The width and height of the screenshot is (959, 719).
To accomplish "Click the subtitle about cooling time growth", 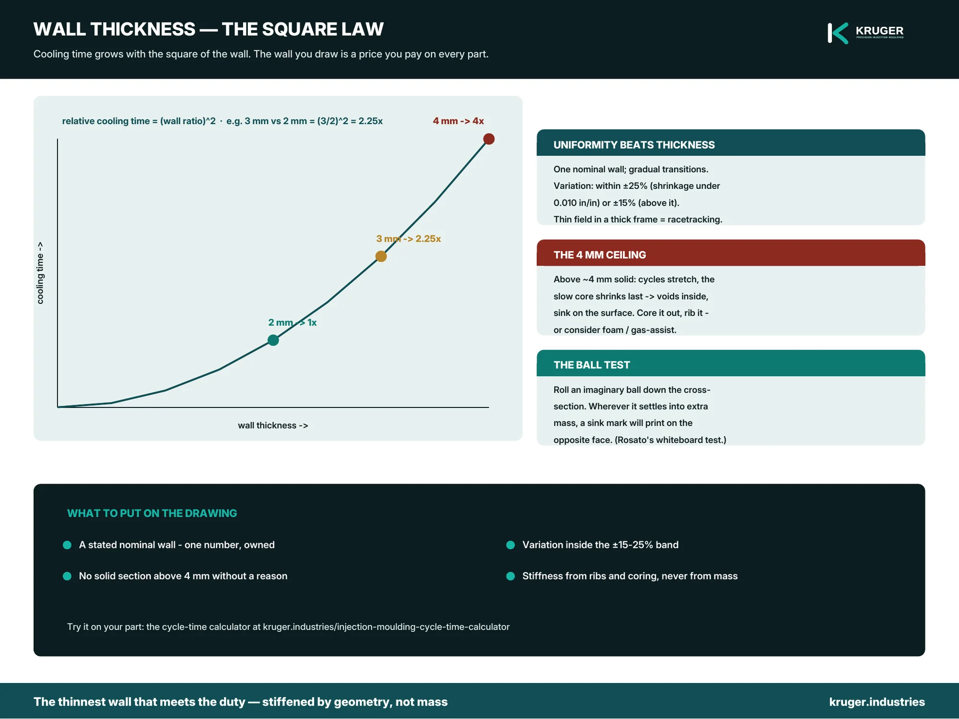I will (x=261, y=54).
